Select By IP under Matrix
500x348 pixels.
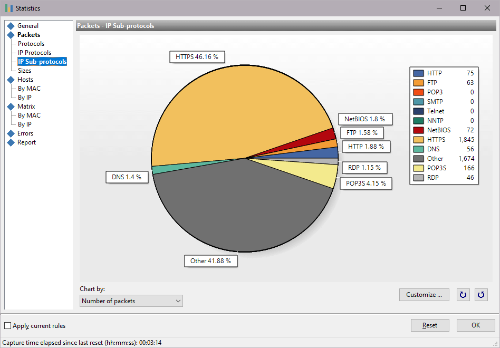tap(25, 124)
